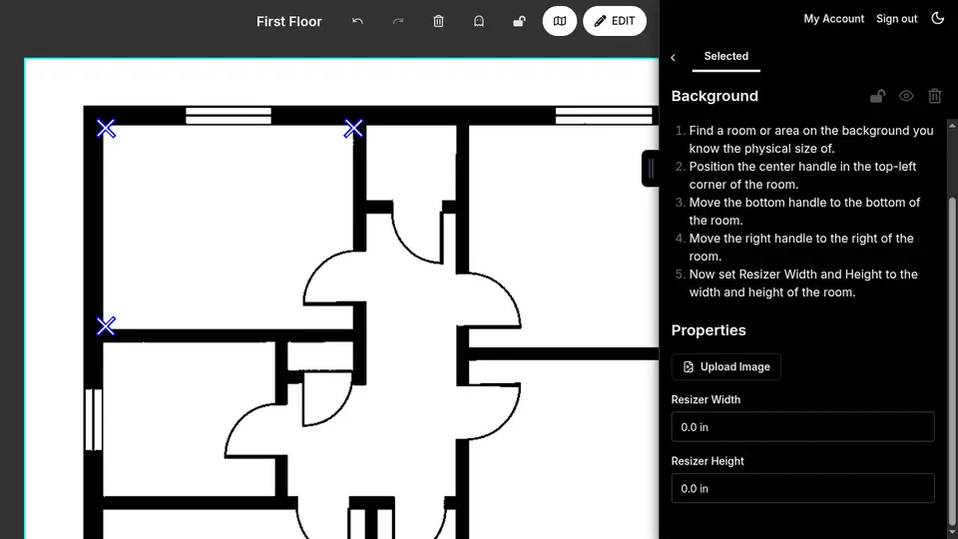Click the EDIT button

click(614, 21)
